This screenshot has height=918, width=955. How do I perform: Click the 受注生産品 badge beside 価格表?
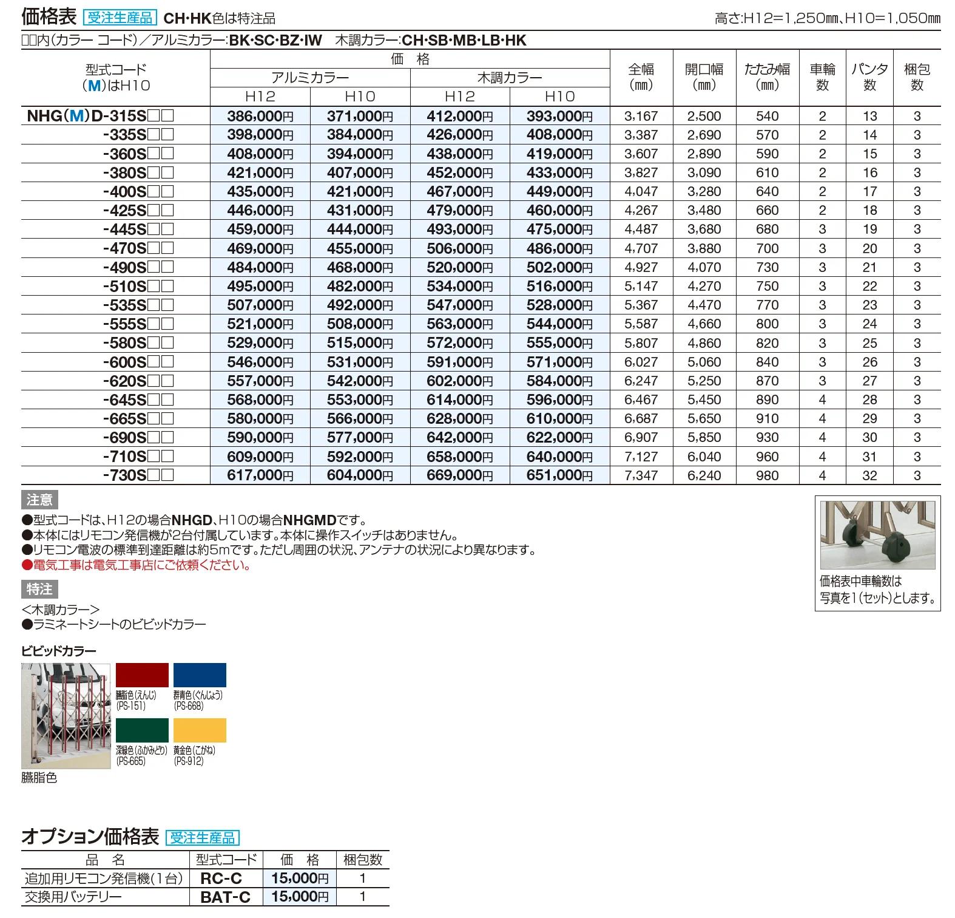point(120,18)
